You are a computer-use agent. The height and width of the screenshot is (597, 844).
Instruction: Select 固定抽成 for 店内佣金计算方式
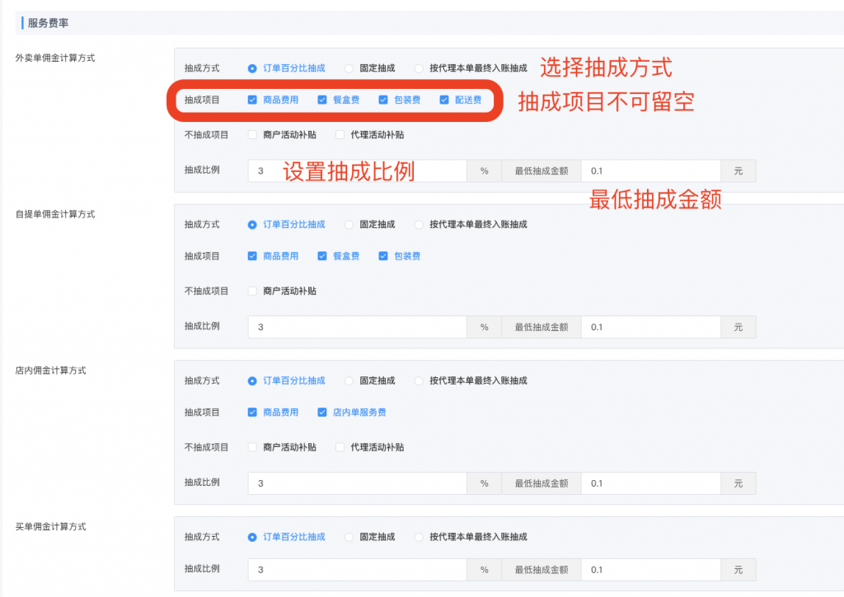coord(349,380)
